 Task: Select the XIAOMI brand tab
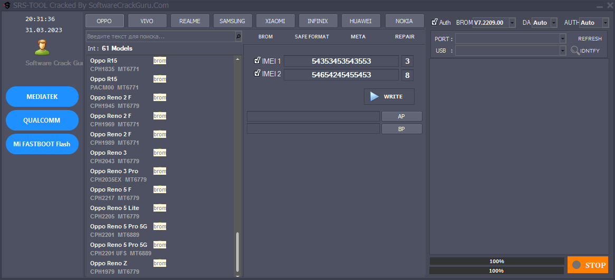[275, 21]
